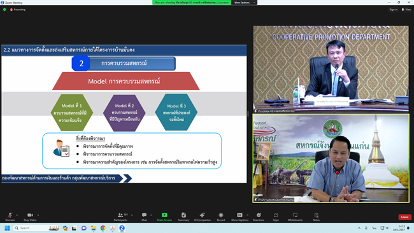Screen dimensions: 414x233
Task: Open Whiteboards
Action: point(295,216)
